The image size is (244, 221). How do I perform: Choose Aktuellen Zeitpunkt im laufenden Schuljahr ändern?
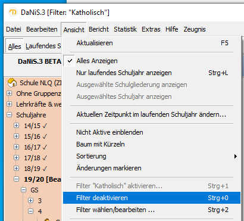pyautogui.click(x=152, y=114)
